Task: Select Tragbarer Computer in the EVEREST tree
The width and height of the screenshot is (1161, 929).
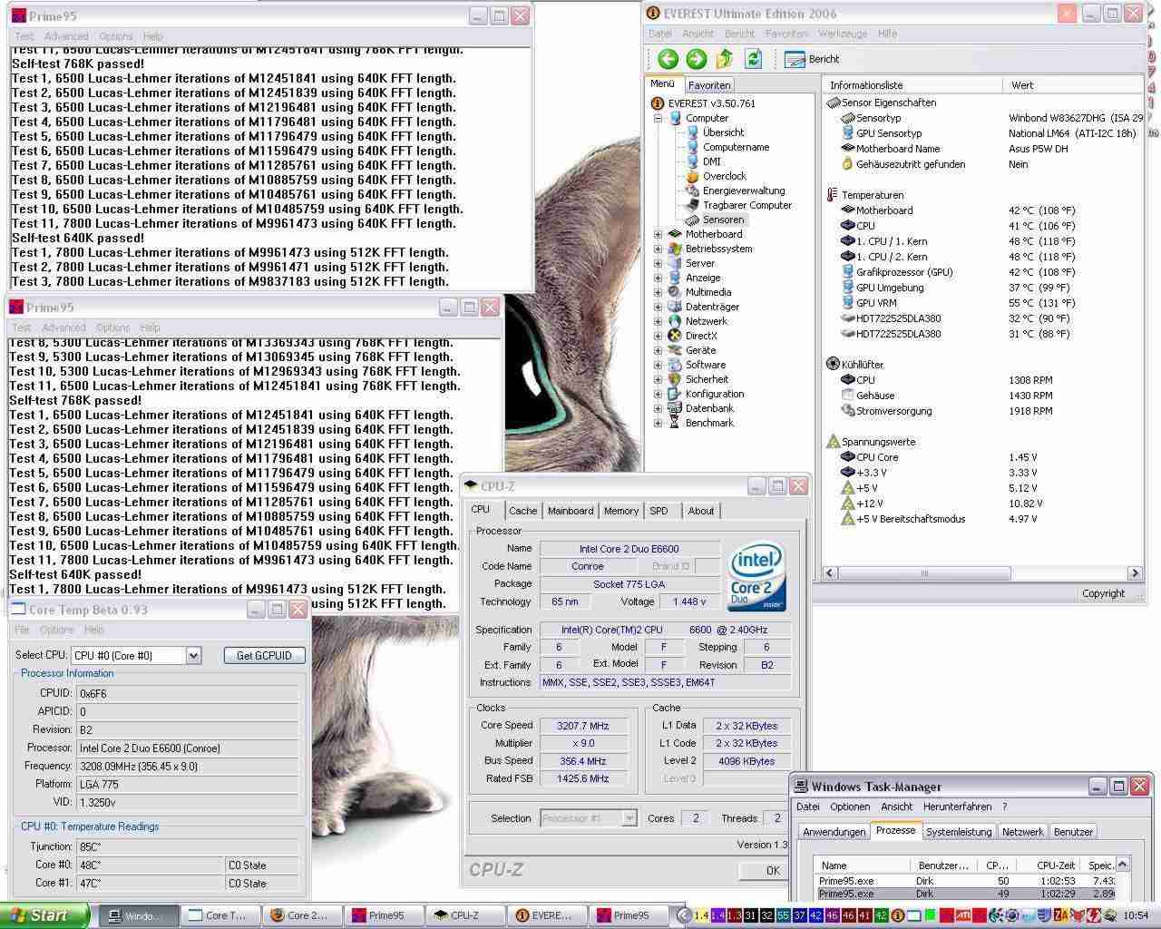Action: (746, 205)
